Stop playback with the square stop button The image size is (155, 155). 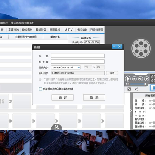click(134, 79)
